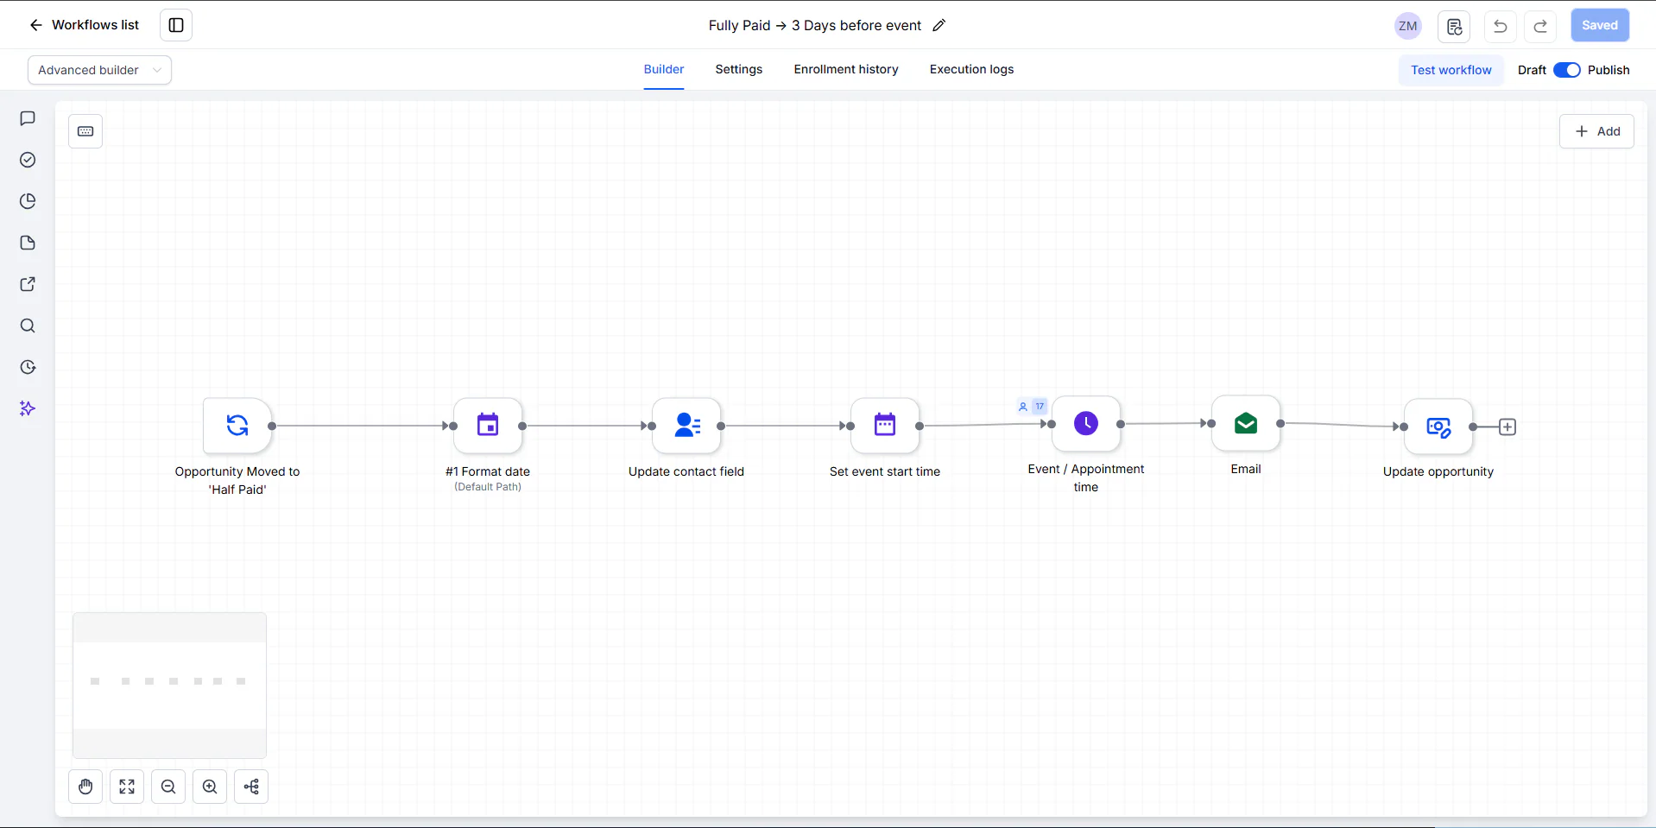The height and width of the screenshot is (828, 1656).
Task: Click the Saved button
Action: (1600, 25)
